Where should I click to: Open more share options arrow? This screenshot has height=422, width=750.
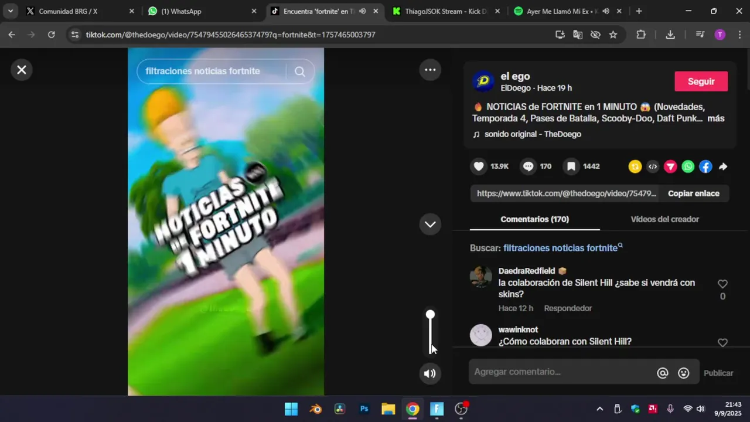pos(723,166)
